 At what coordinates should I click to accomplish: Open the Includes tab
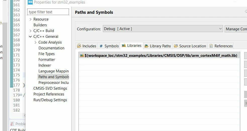pyautogui.click(x=87, y=46)
